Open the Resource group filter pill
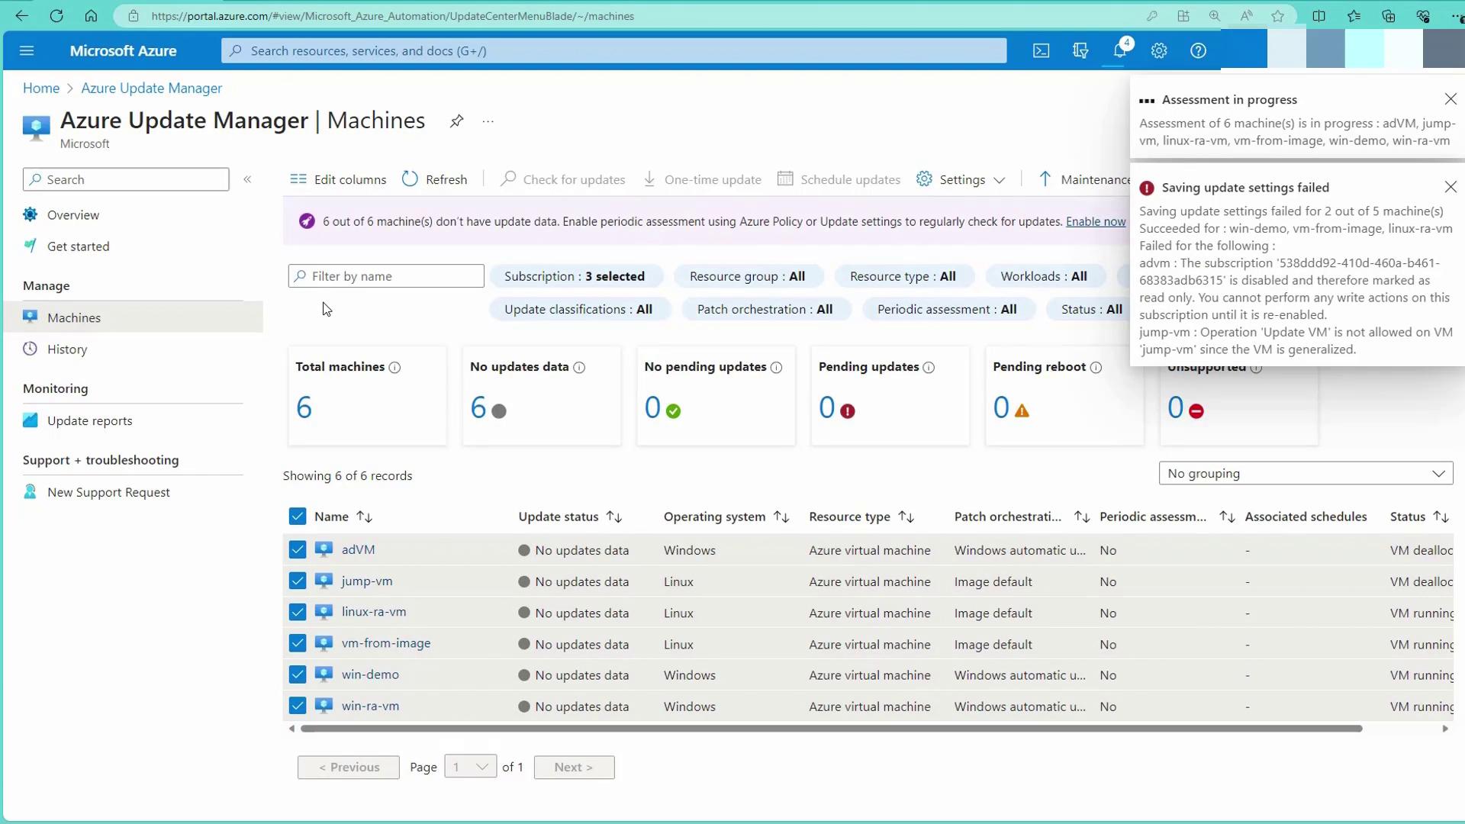The width and height of the screenshot is (1465, 824). pyautogui.click(x=747, y=276)
